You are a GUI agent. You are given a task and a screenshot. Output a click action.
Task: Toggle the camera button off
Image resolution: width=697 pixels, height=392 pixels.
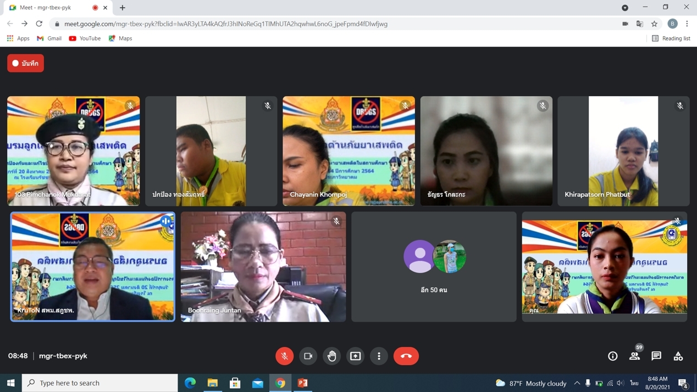click(x=308, y=356)
